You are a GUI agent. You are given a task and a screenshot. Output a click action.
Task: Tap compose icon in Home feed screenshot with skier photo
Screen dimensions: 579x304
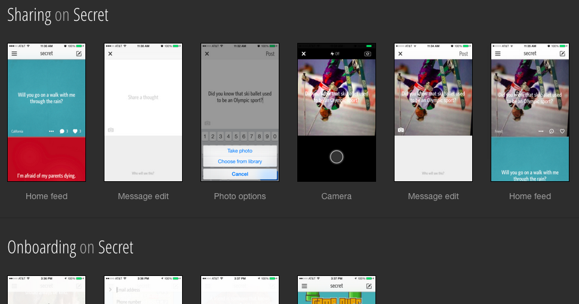(562, 54)
